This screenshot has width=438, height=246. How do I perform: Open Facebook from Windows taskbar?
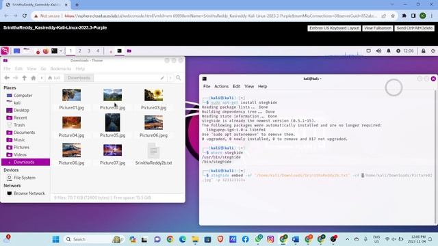(245, 239)
